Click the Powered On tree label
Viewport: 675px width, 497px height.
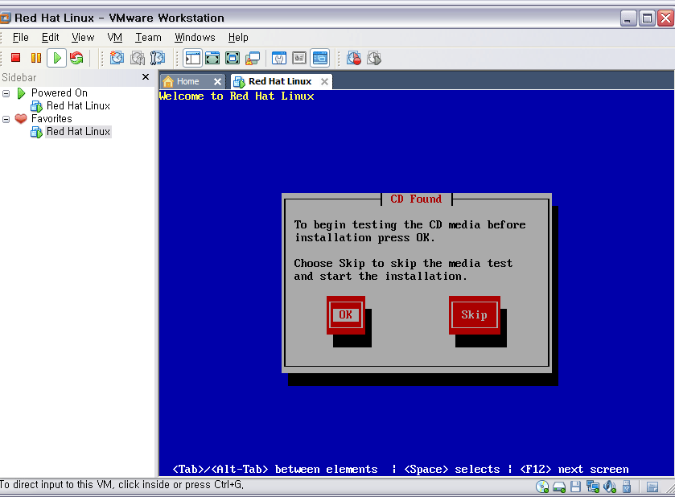click(59, 93)
